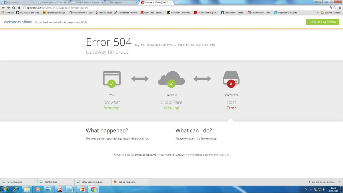Open the Сервисы apps shortcut
This screenshot has height=193, width=343.
8,13
